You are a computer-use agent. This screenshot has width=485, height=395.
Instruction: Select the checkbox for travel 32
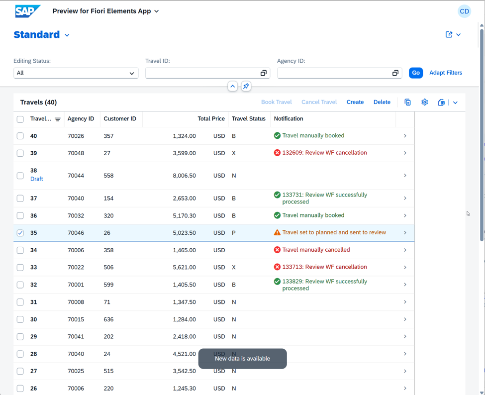coord(20,285)
